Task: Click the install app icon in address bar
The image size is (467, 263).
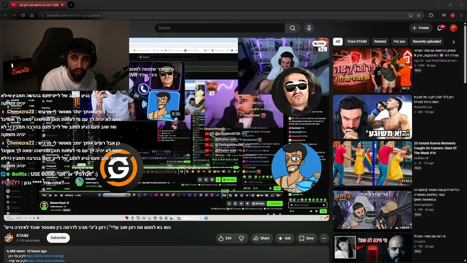Action: point(410,15)
